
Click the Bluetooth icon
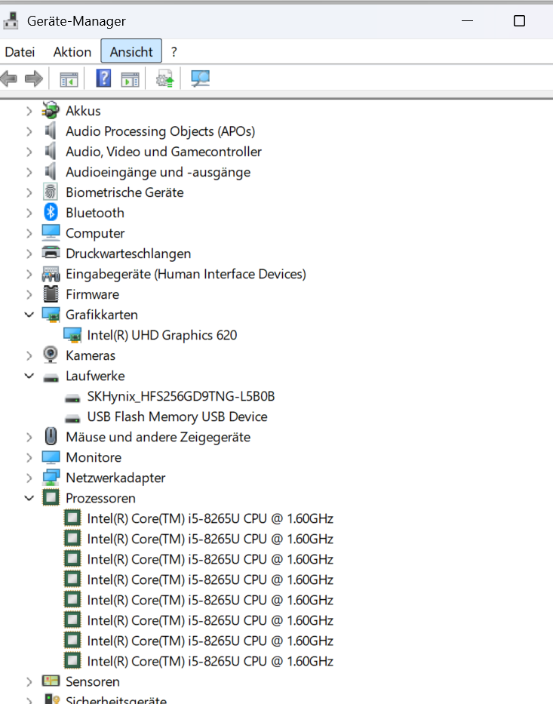coord(51,212)
